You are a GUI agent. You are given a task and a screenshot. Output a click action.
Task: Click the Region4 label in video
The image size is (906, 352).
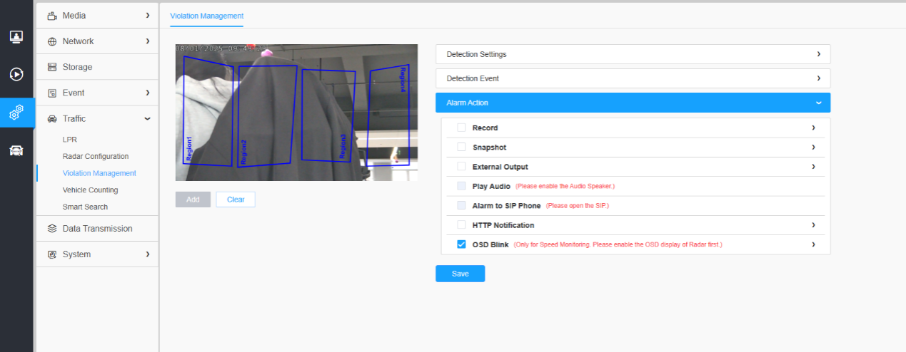[x=403, y=80]
